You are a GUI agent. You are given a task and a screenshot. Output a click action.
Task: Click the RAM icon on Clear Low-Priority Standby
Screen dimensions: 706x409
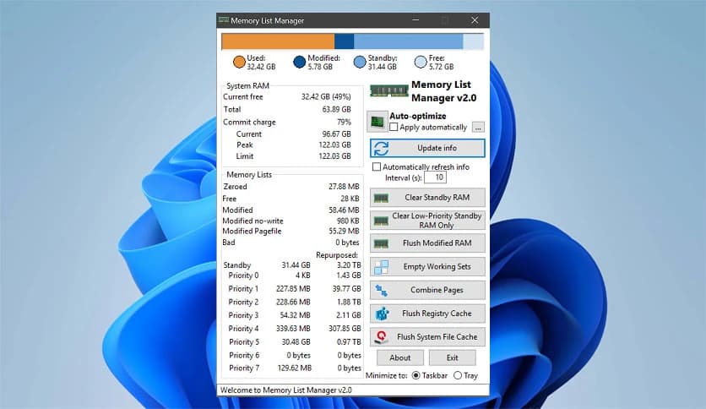381,221
